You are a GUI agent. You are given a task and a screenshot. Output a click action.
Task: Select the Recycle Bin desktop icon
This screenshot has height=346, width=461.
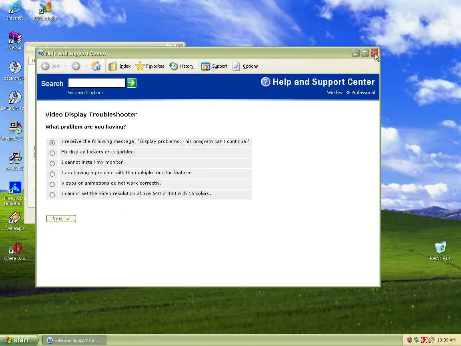pyautogui.click(x=441, y=251)
